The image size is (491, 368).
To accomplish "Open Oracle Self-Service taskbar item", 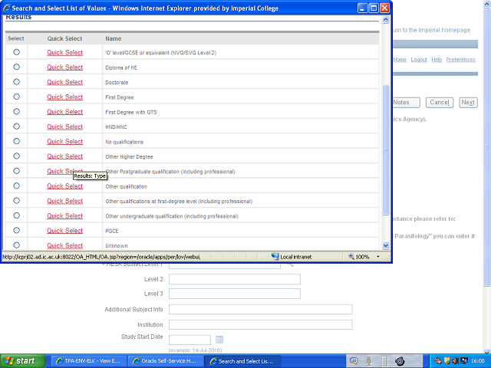I will (x=166, y=360).
